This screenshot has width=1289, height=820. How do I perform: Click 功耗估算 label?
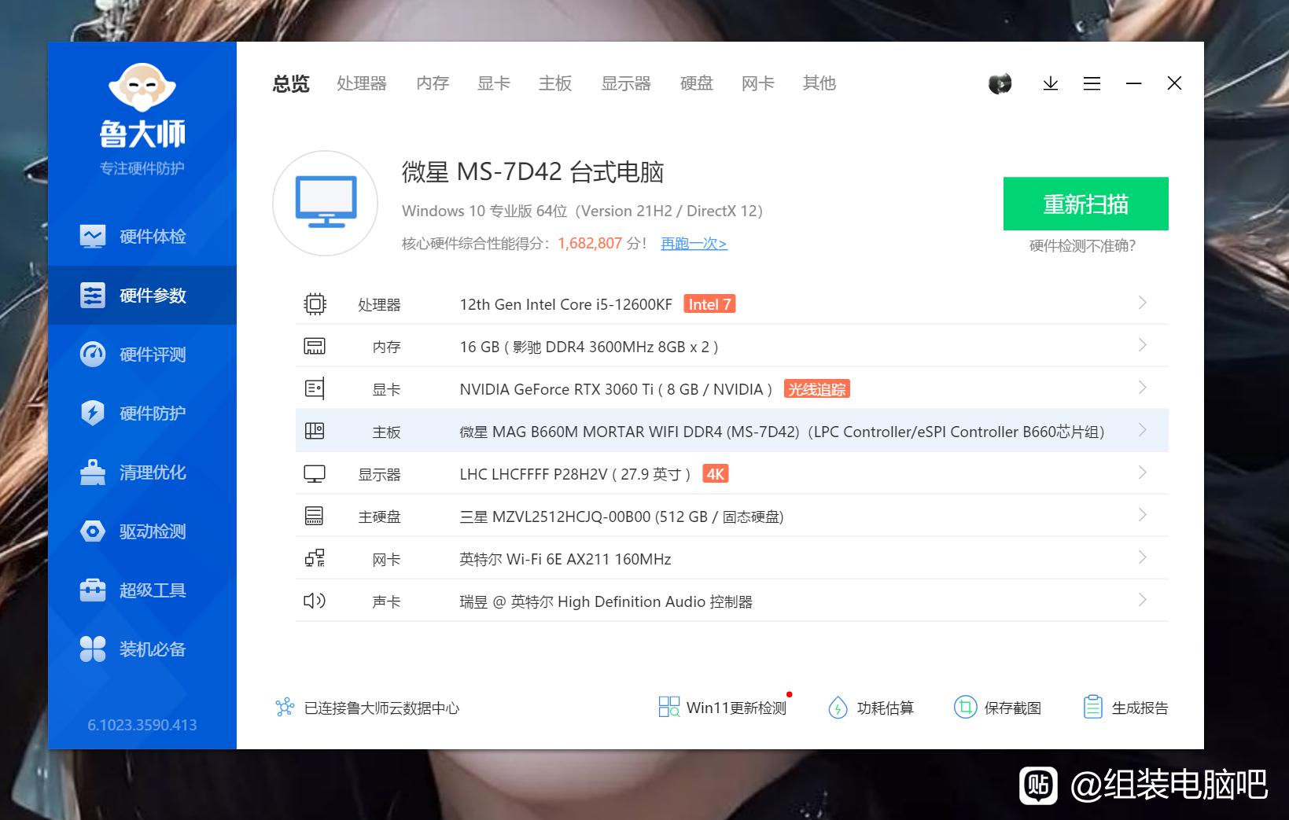pyautogui.click(x=886, y=708)
